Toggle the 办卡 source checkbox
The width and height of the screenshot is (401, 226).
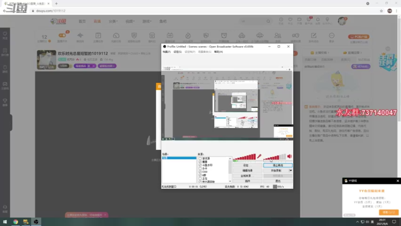[200, 169]
